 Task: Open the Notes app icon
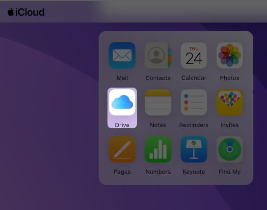pyautogui.click(x=158, y=102)
